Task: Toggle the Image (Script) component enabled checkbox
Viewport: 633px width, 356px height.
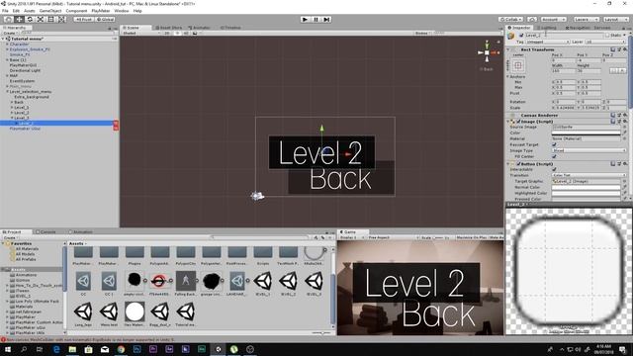Action: pos(518,121)
